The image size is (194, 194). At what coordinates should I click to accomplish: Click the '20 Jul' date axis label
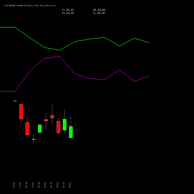click(x=26, y=185)
